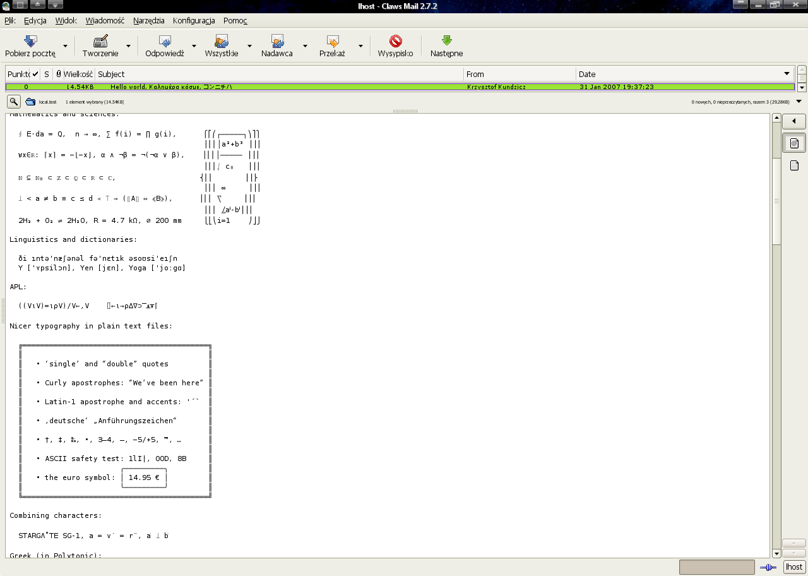Toggle message list arrow beside folder summary

pos(799,101)
